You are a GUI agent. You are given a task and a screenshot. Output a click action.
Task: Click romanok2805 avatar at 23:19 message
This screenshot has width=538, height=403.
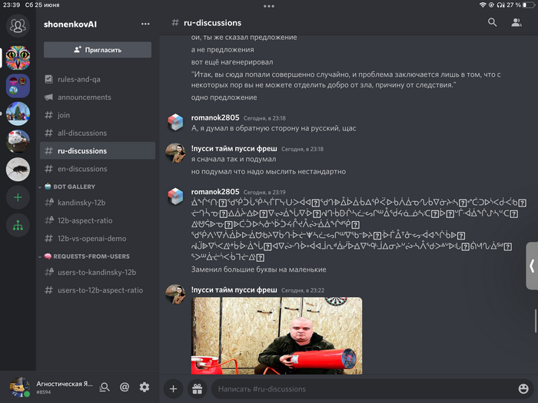175,197
